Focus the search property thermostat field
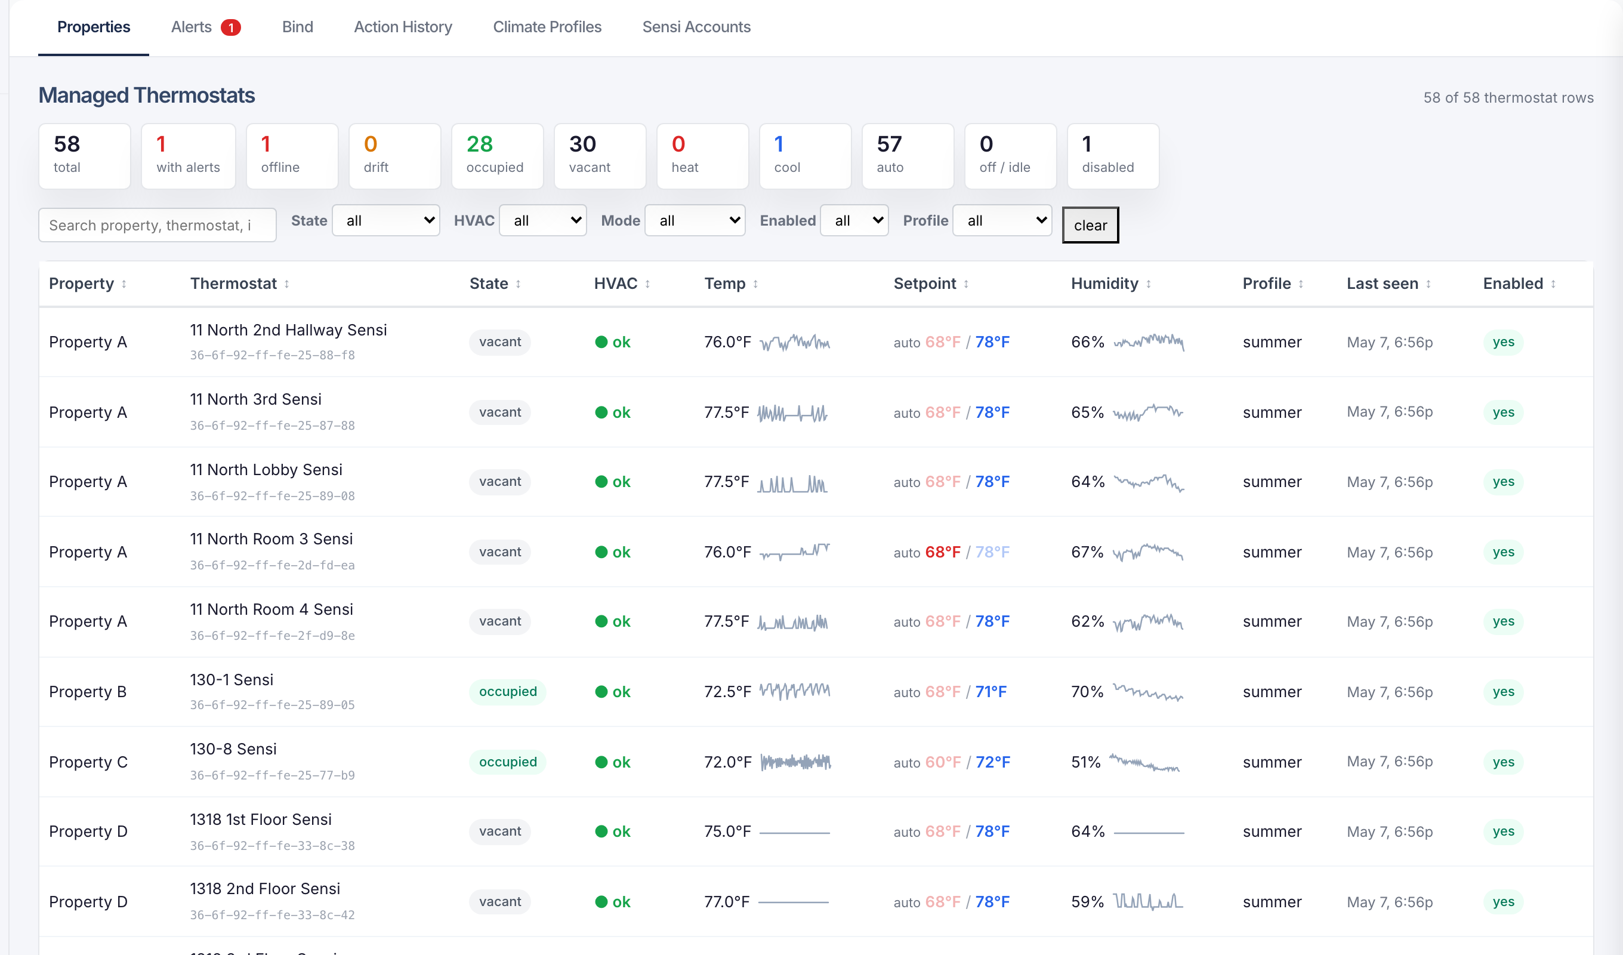The width and height of the screenshot is (1623, 955). tap(157, 225)
